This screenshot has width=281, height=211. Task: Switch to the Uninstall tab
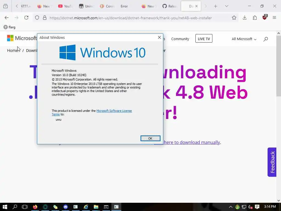pos(86,6)
